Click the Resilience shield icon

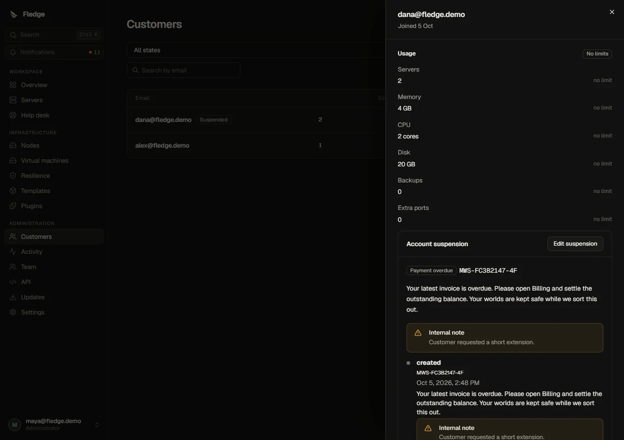(13, 176)
